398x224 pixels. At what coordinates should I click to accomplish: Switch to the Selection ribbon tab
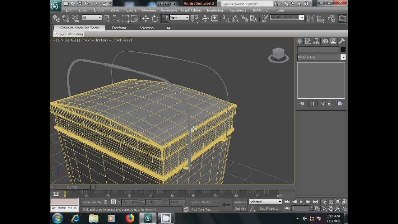146,28
